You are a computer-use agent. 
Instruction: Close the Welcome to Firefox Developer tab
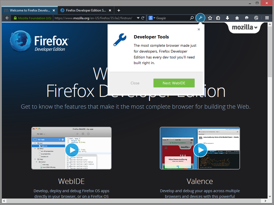tap(54, 11)
